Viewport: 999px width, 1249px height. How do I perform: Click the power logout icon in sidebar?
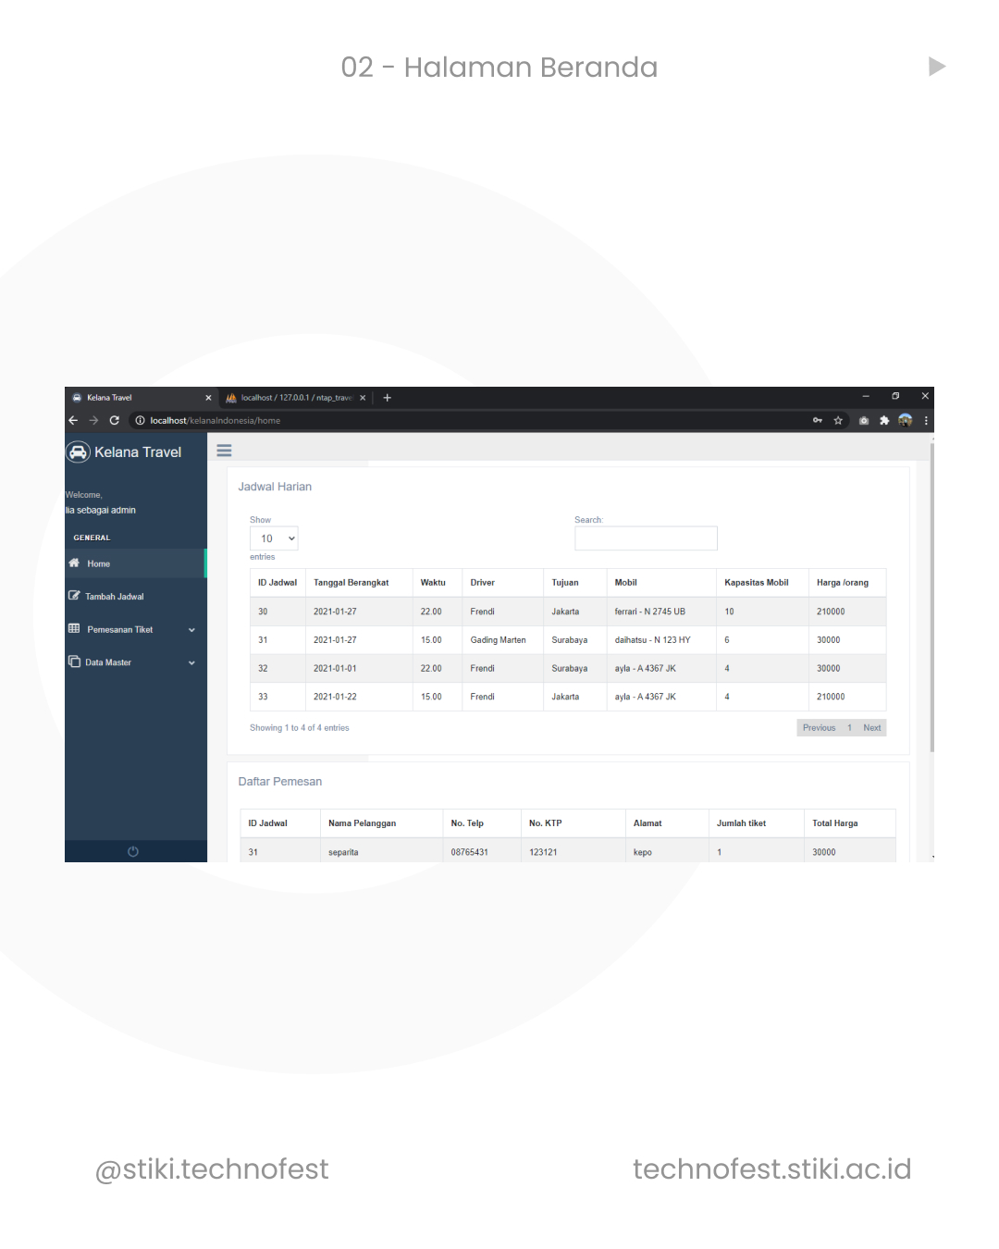pyautogui.click(x=133, y=851)
